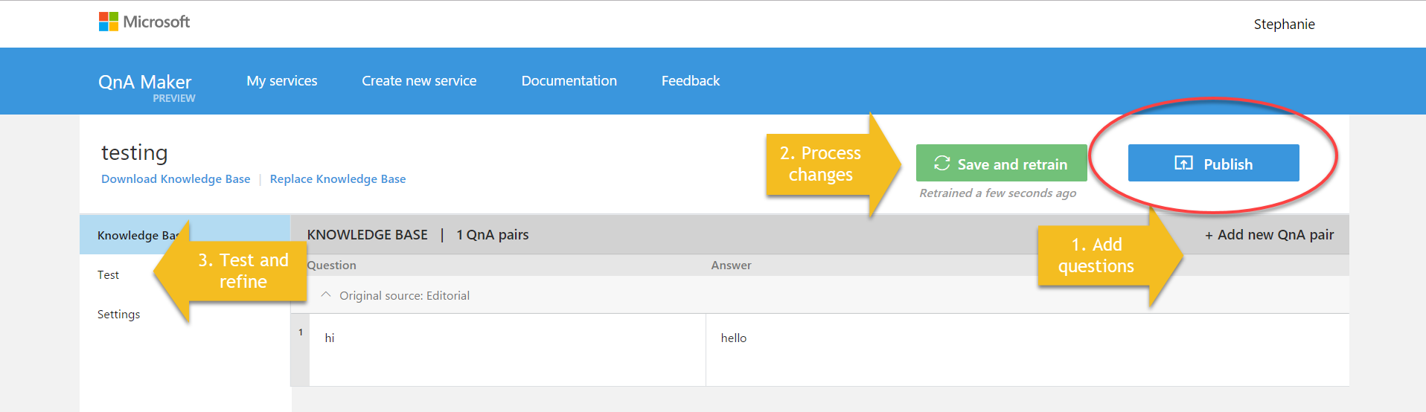This screenshot has height=412, width=1426.
Task: Click the 'Question' column header
Action: coord(331,265)
